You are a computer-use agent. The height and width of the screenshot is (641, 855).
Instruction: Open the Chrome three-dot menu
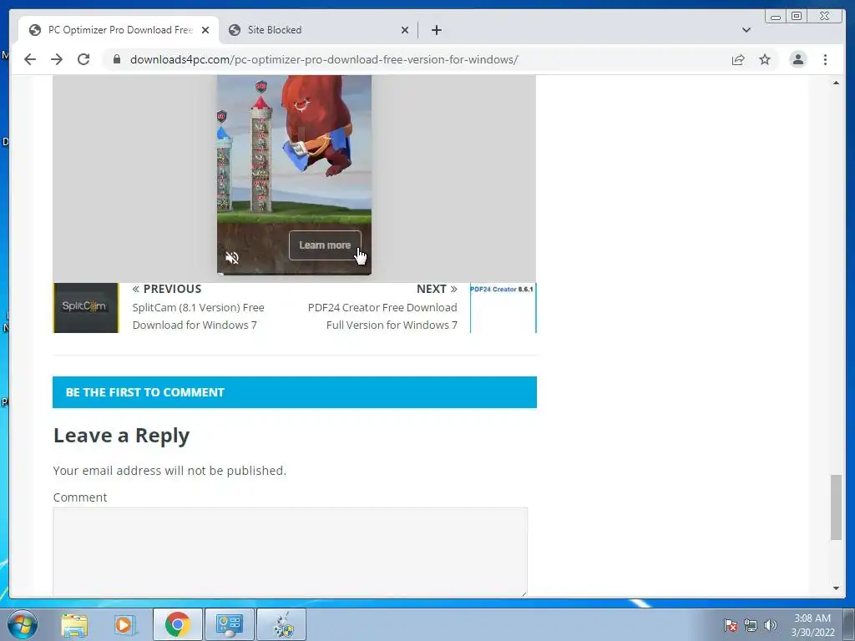point(825,59)
